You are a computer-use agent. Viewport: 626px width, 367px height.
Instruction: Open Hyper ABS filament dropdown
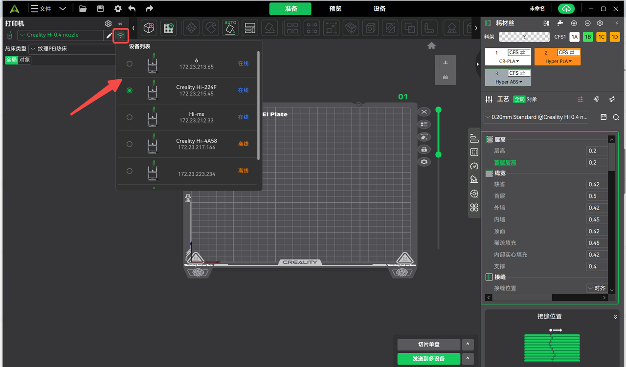[509, 82]
